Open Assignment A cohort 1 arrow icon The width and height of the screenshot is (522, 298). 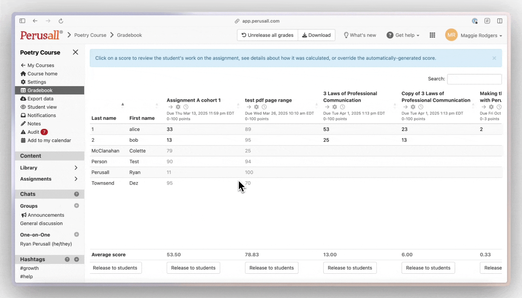[170, 107]
